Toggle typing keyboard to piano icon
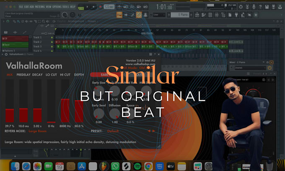 (x=119, y=15)
